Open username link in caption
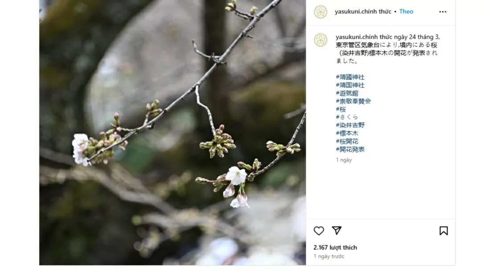Screen dimensions: 485x273 364,37
